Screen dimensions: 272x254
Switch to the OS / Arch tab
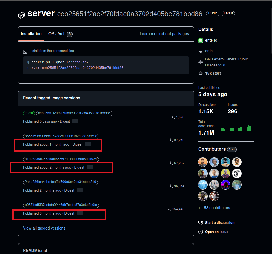point(60,34)
